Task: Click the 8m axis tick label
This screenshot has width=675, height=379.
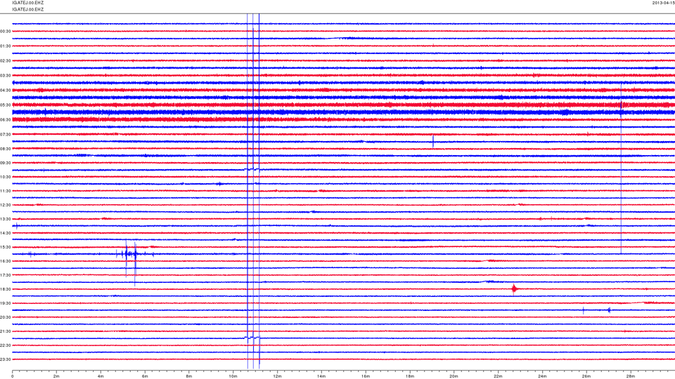Action: coord(189,376)
